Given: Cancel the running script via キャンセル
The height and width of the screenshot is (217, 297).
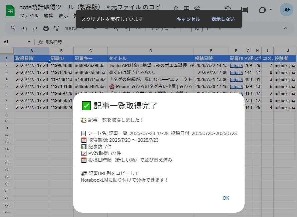Looking at the screenshot, I should click(x=188, y=19).
